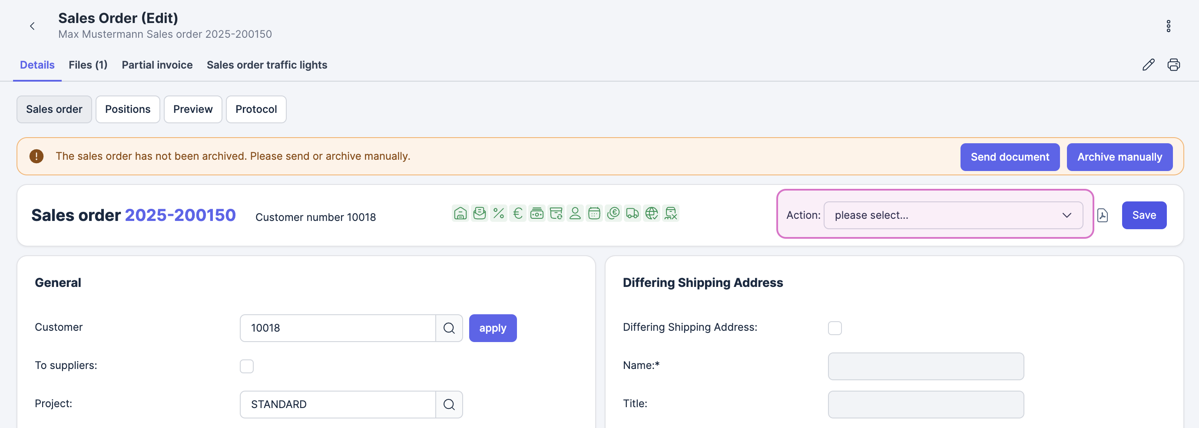Enable the Differing Shipping Address checkbox
Screen dimensions: 1199x428
point(835,328)
